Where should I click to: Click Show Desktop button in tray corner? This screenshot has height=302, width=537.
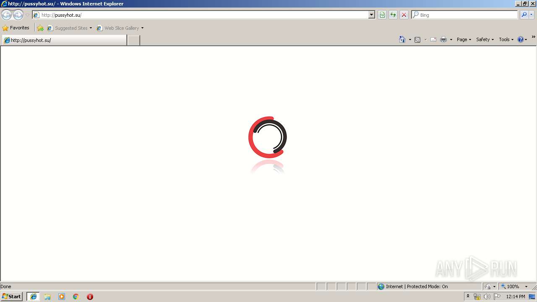(x=532, y=297)
